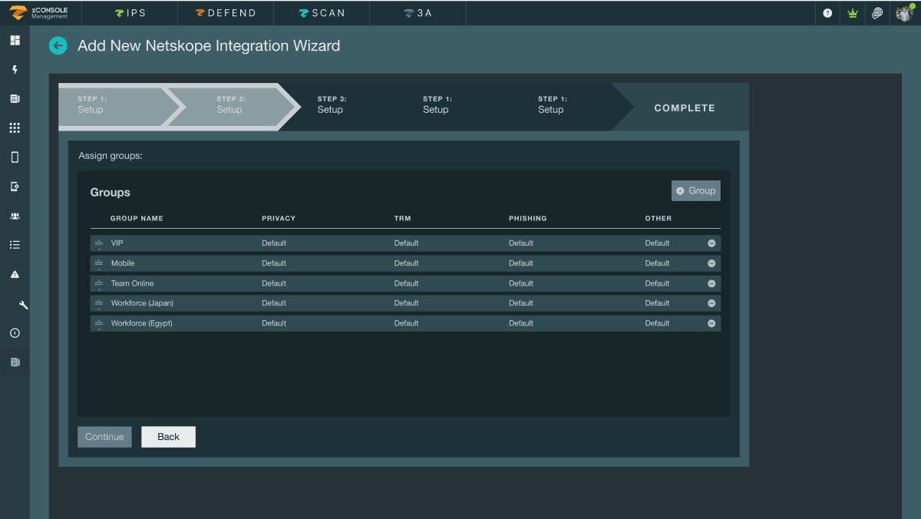Click the lightning bolt icon in sidebar
The height and width of the screenshot is (519, 921).
[x=14, y=69]
